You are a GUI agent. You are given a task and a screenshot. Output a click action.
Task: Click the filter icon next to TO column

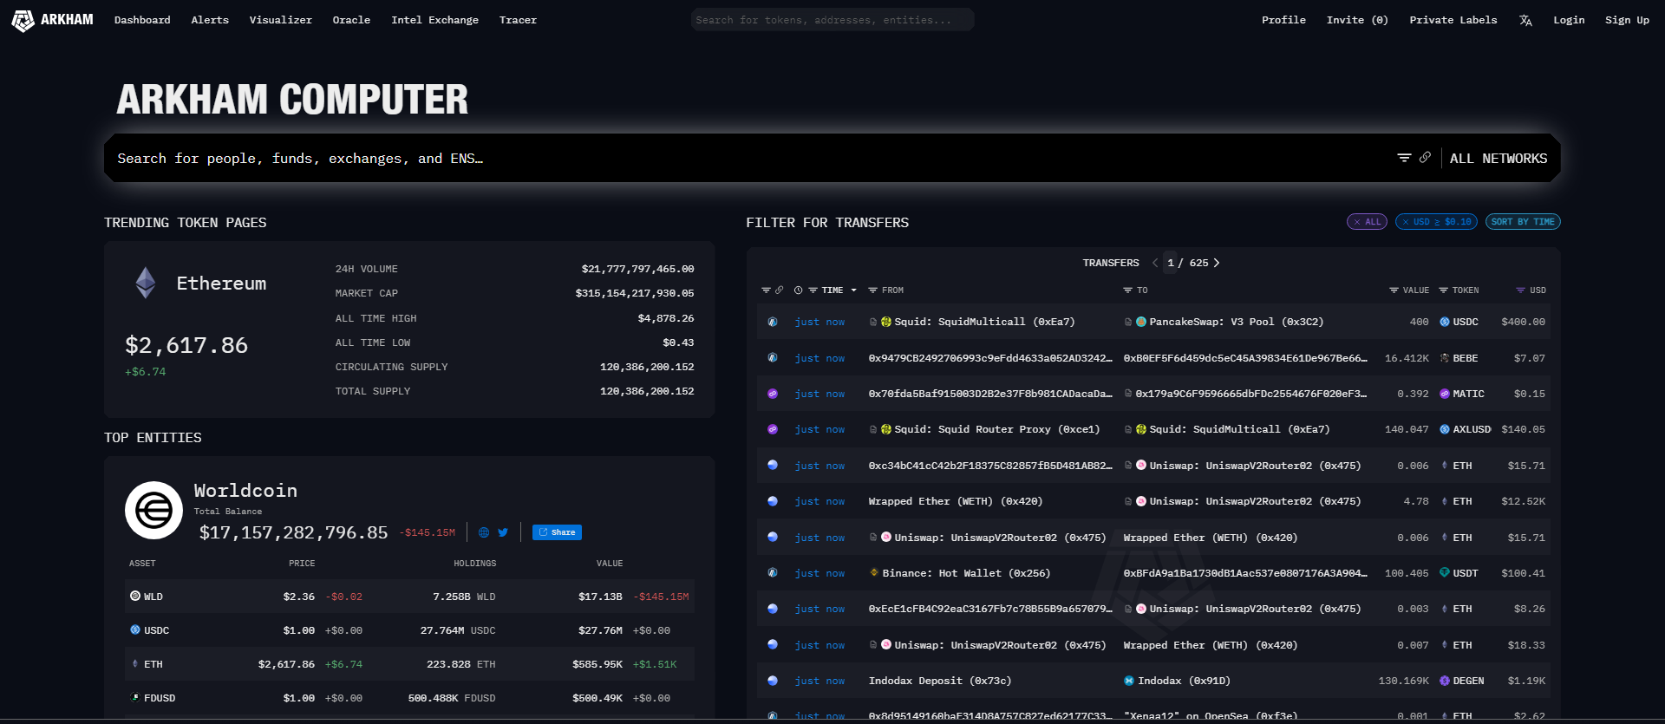tap(1128, 290)
